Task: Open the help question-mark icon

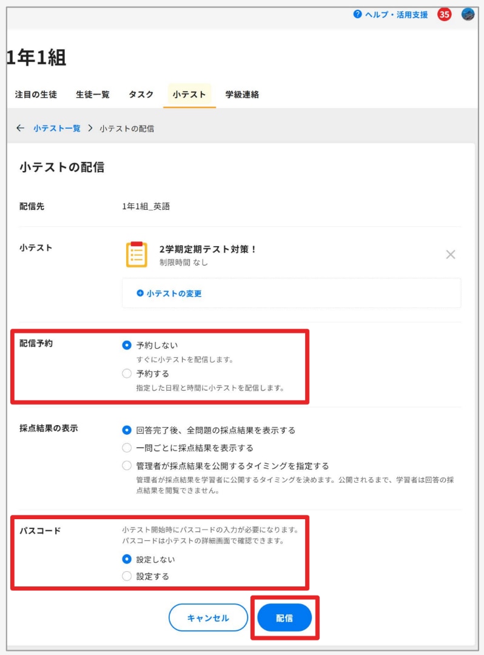Action: 357,14
